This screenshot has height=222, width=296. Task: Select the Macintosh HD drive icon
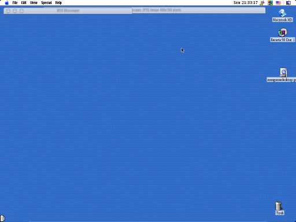click(x=282, y=13)
